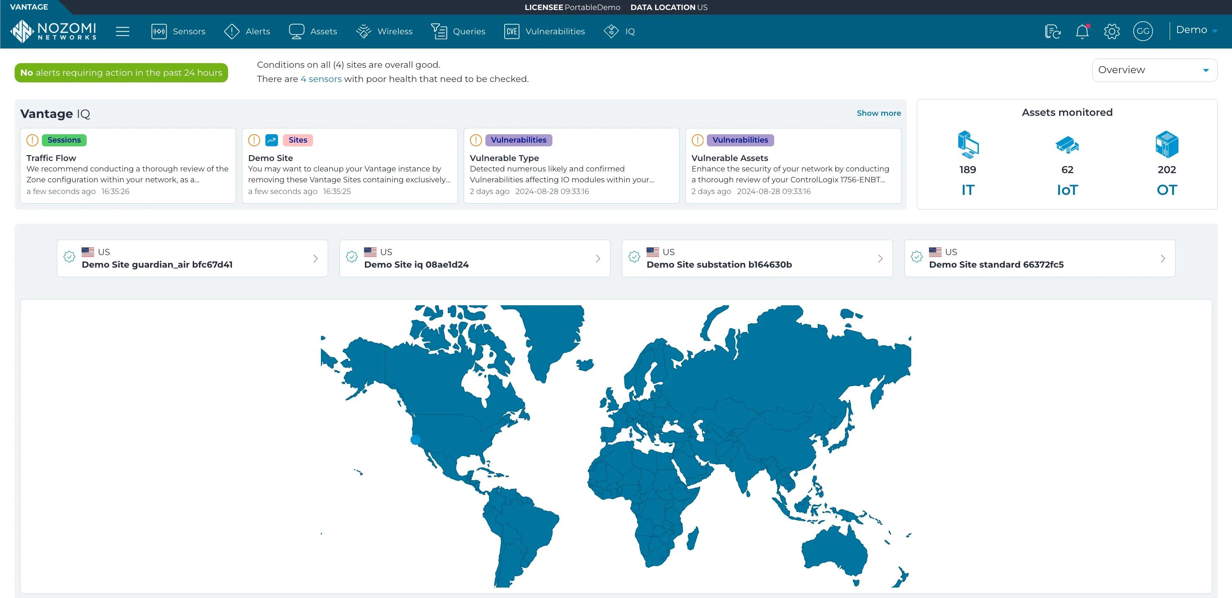
Task: Go to the Wireless menu
Action: 395,31
